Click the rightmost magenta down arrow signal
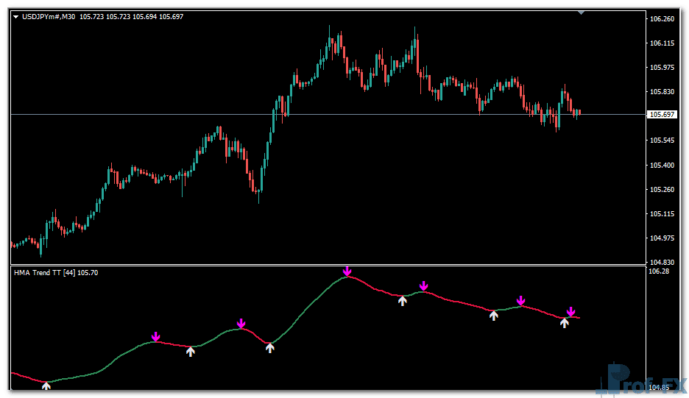Screen dimensions: 689x398 pyautogui.click(x=570, y=312)
